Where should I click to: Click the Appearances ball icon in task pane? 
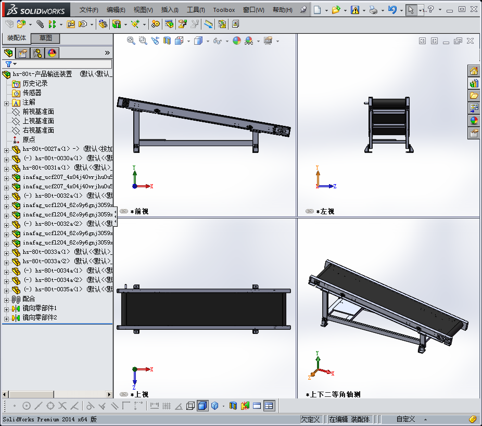474,120
